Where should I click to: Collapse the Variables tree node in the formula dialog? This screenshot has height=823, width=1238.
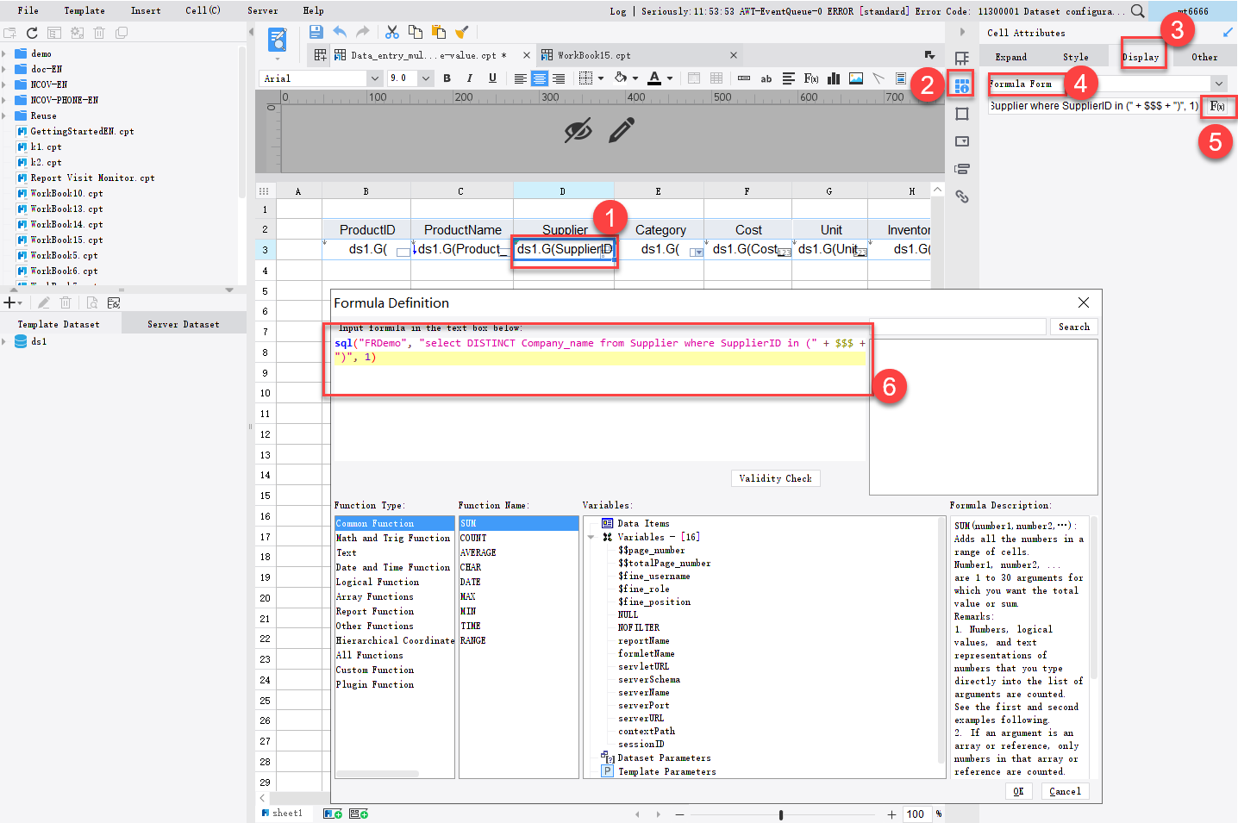[591, 537]
